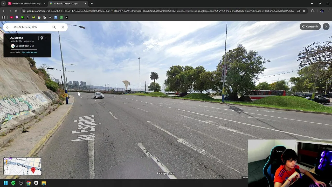Open OBS Studio from the taskbar
The width and height of the screenshot is (332, 187).
(x=21, y=183)
